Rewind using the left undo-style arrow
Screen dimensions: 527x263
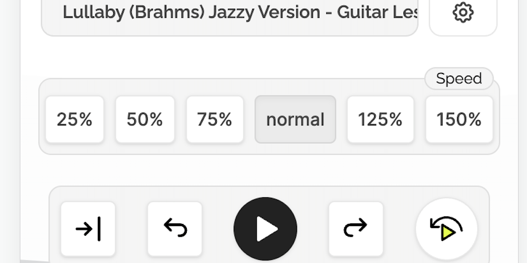(x=174, y=229)
